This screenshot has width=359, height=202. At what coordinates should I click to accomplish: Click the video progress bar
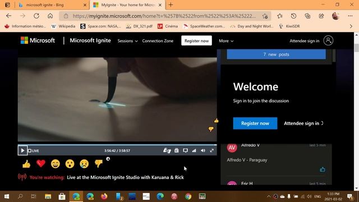(x=117, y=145)
